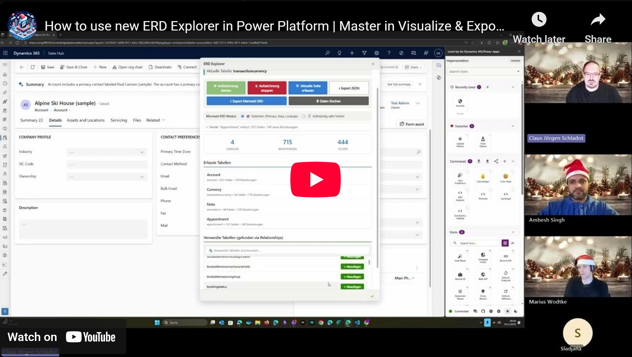Select Optimiert Mermaid ERD mode radio
The width and height of the screenshot is (632, 357).
click(243, 116)
